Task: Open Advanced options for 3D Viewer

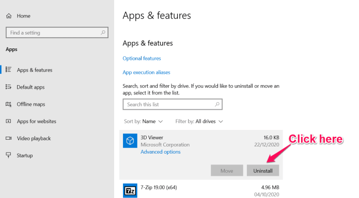Action: click(161, 152)
